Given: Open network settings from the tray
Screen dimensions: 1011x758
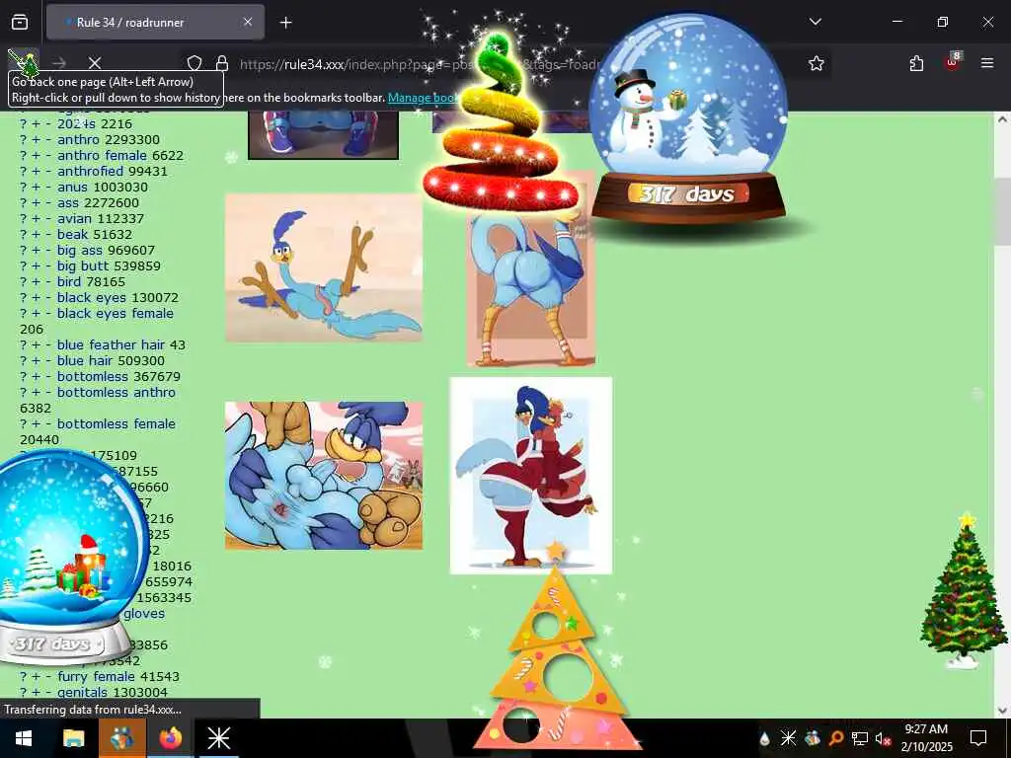Looking at the screenshot, I should [x=860, y=738].
